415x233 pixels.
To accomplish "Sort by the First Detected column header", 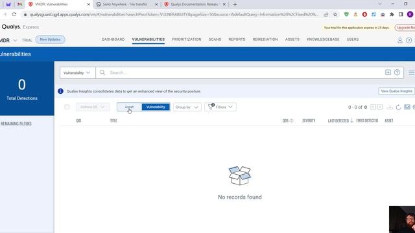I will [367, 121].
